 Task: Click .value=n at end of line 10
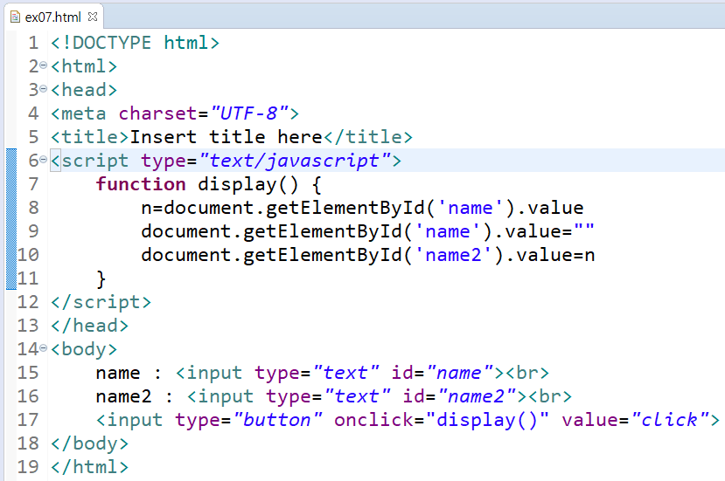550,255
